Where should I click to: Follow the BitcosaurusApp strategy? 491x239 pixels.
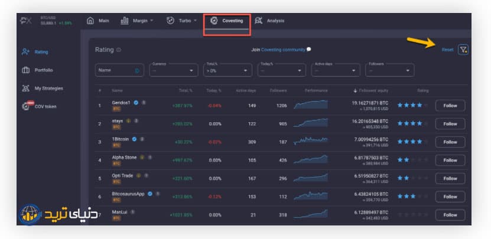click(x=450, y=197)
